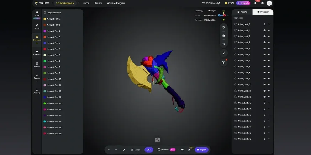311x155 pixels.
Task: Open more options for tripo_part_1
Action: tap(269, 30)
